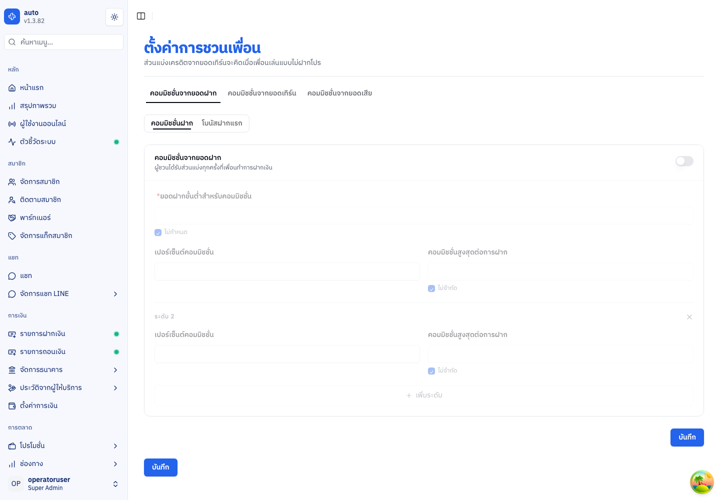Enable the คอมมิชชั่นจากยอดฝาก toggle switch
Screen dimensions: 720x500
684,161
